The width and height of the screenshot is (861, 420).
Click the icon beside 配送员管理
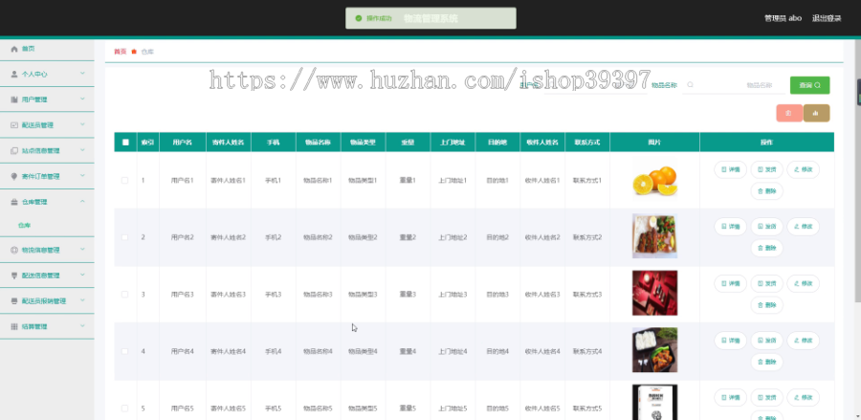[x=14, y=125]
